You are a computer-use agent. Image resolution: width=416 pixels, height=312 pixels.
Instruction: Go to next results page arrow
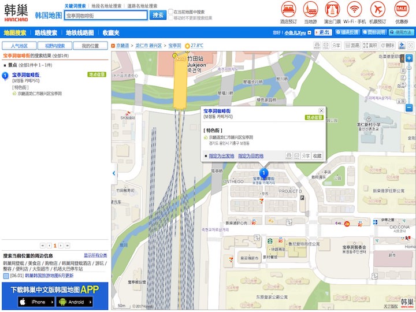coord(61,246)
